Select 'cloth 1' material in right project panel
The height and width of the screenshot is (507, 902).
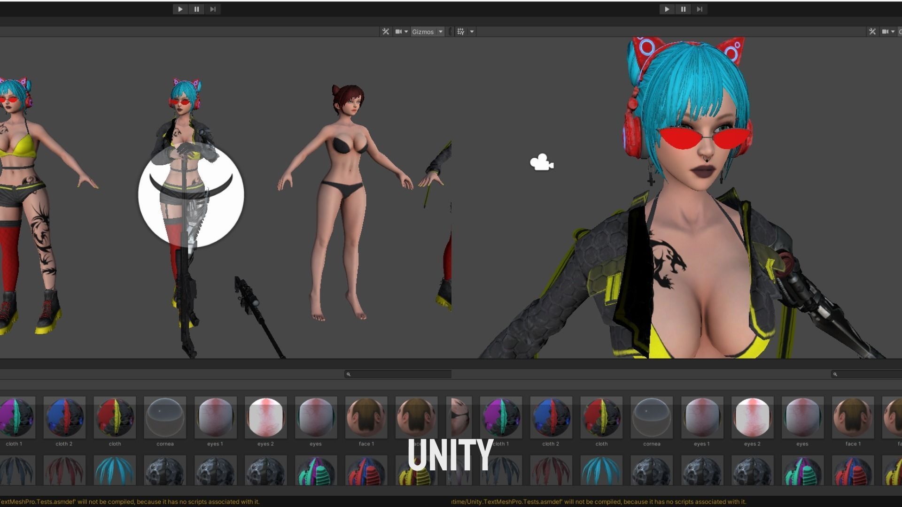point(501,417)
